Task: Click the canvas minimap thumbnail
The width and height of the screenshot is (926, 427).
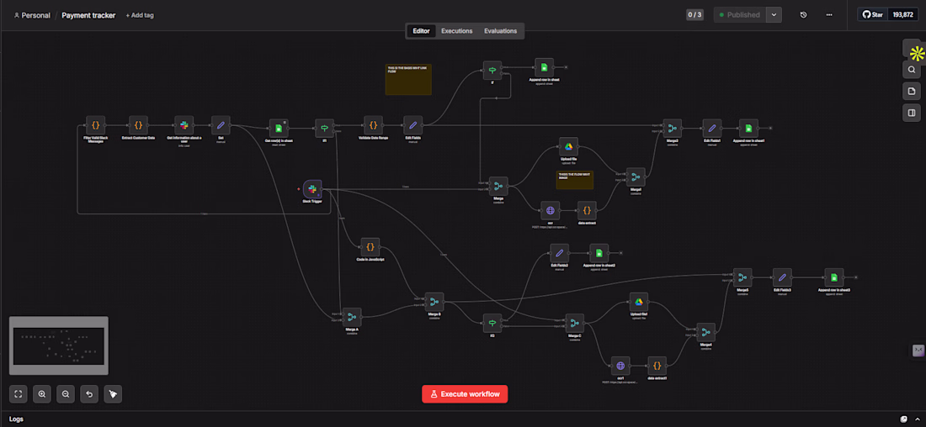Action: tap(58, 345)
